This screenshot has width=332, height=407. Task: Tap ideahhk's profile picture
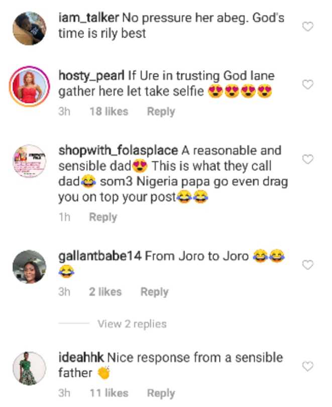pos(29,368)
